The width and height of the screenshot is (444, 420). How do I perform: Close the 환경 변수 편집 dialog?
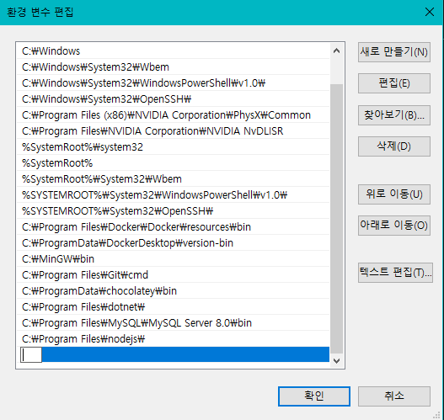[x=430, y=12]
